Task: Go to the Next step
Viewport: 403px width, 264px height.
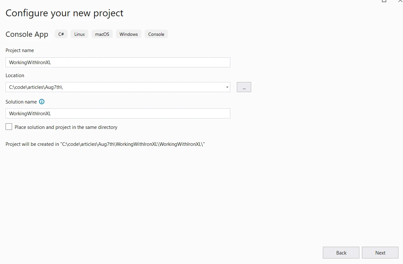Action: coord(380,253)
